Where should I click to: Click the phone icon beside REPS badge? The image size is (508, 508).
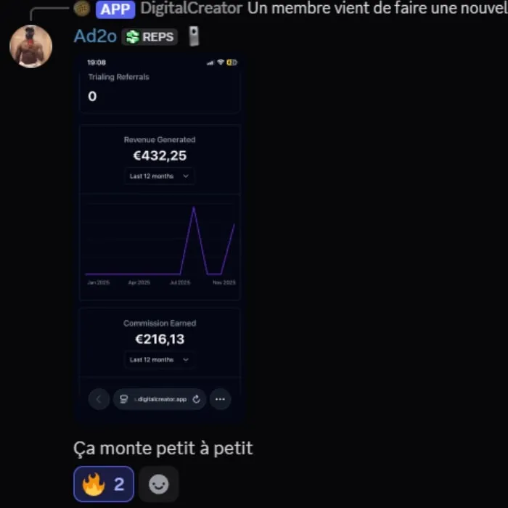pyautogui.click(x=194, y=36)
